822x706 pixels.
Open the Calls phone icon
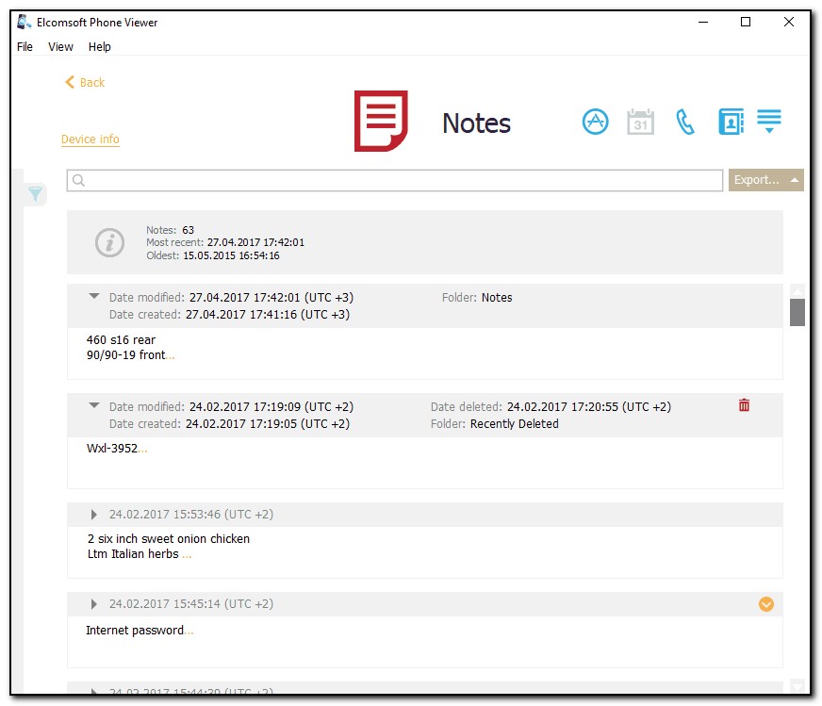click(x=685, y=122)
